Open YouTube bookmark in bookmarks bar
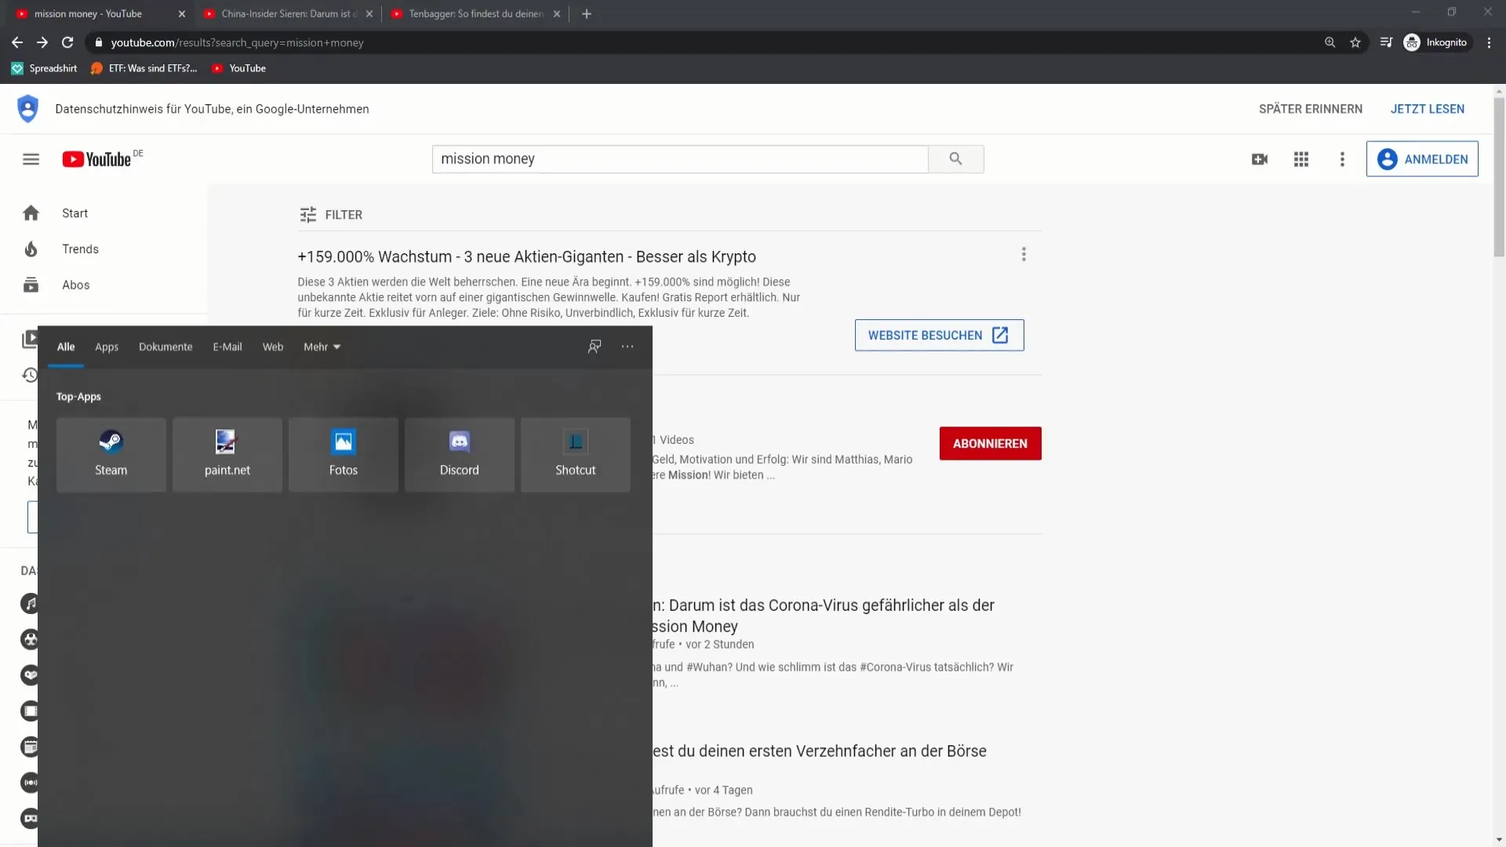Image resolution: width=1506 pixels, height=847 pixels. coord(239,68)
